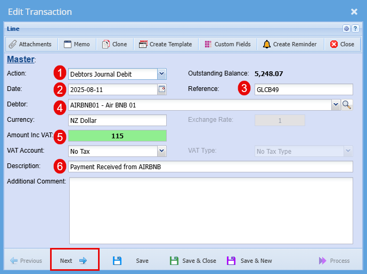Click the Next button
This screenshot has width=367, height=274.
(x=74, y=261)
